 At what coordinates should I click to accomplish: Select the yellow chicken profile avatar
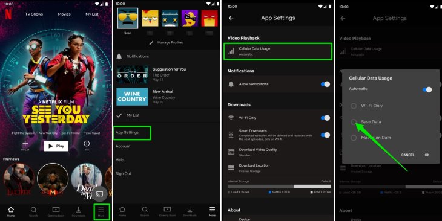(x=150, y=18)
